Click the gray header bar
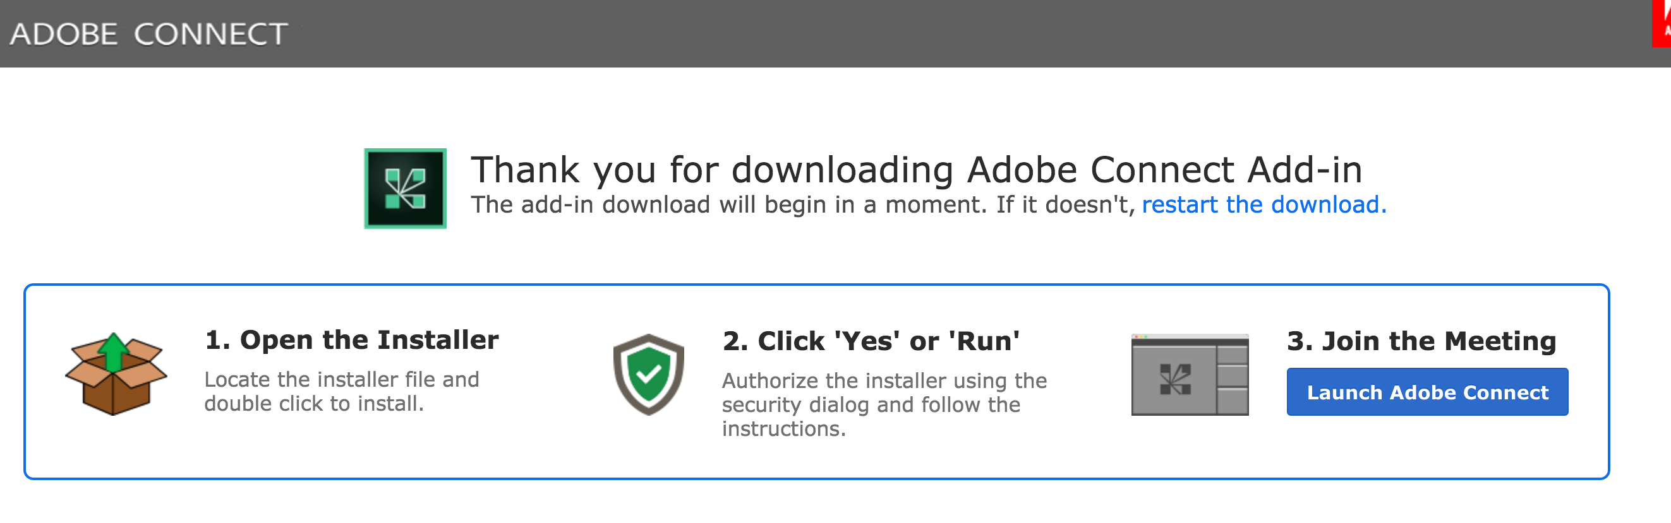The image size is (1671, 523). (x=843, y=33)
